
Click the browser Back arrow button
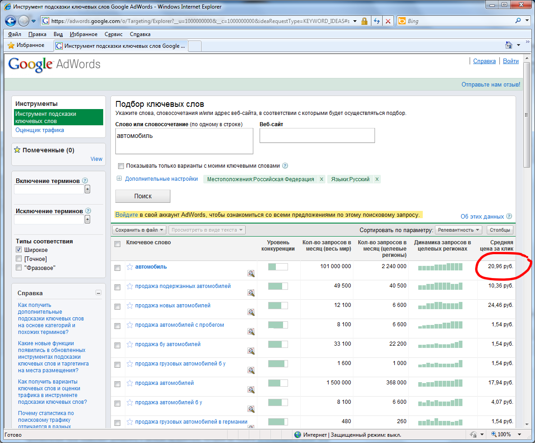[x=11, y=21]
